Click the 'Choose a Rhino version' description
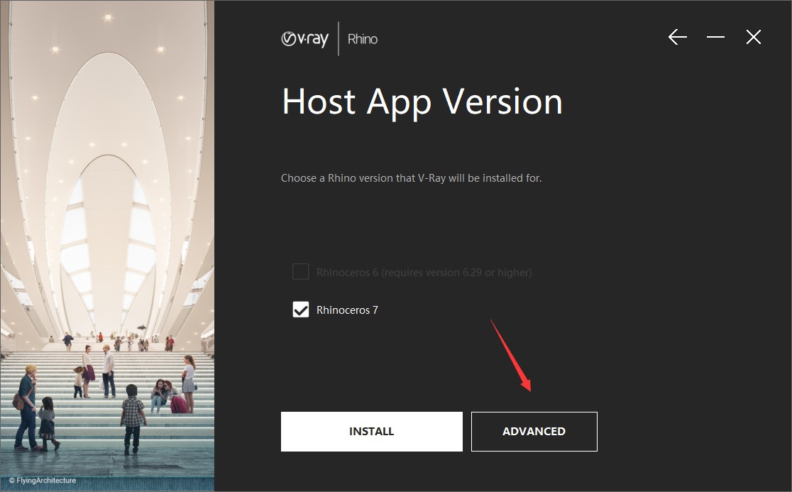 coord(411,178)
